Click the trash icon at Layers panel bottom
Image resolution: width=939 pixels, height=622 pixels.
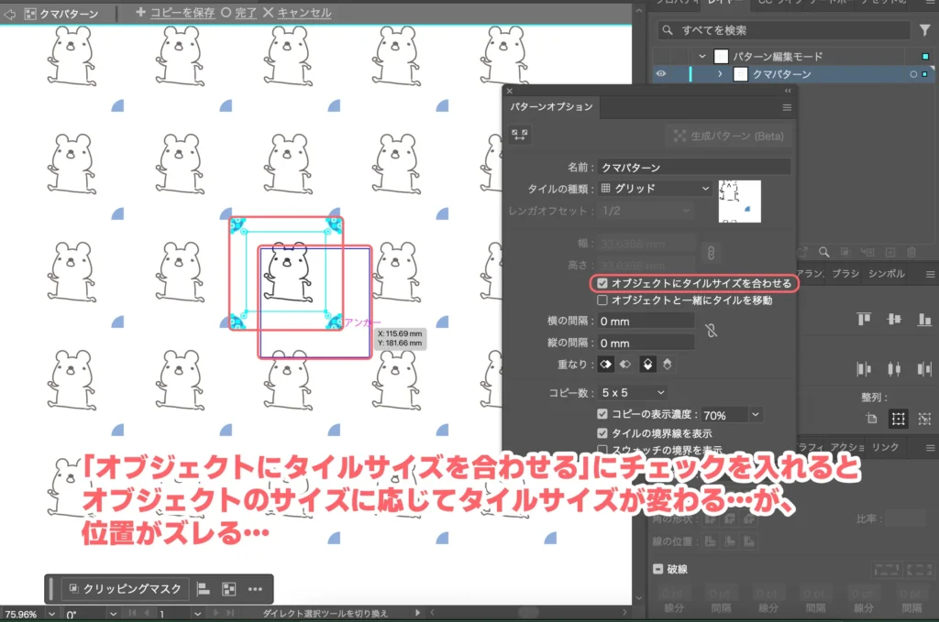point(911,252)
